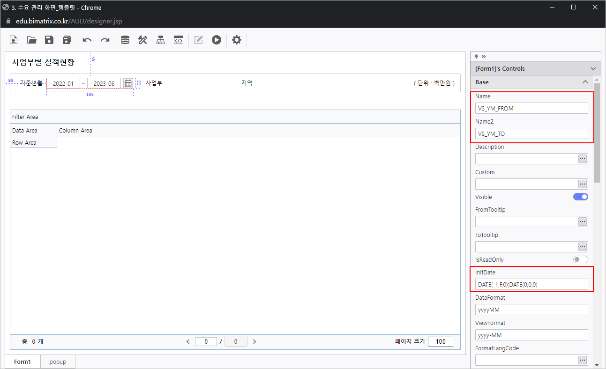Select the Form1 tab
The height and width of the screenshot is (369, 606).
22,362
